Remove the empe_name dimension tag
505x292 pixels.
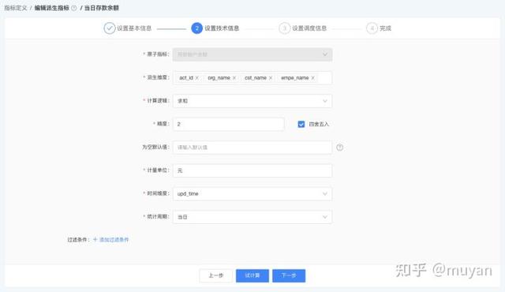pyautogui.click(x=312, y=78)
